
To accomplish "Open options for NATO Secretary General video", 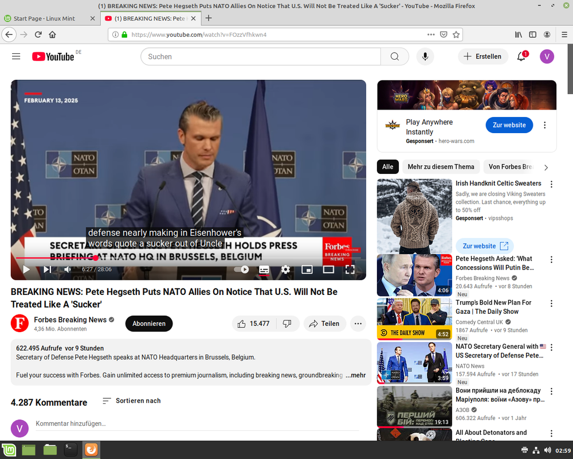I will coord(551,347).
